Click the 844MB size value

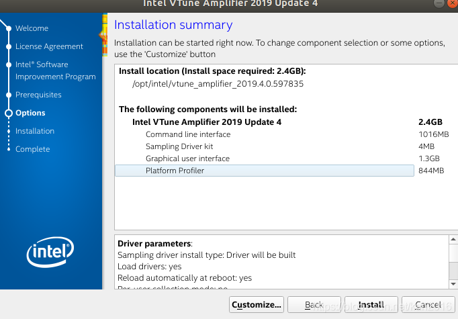pos(431,171)
